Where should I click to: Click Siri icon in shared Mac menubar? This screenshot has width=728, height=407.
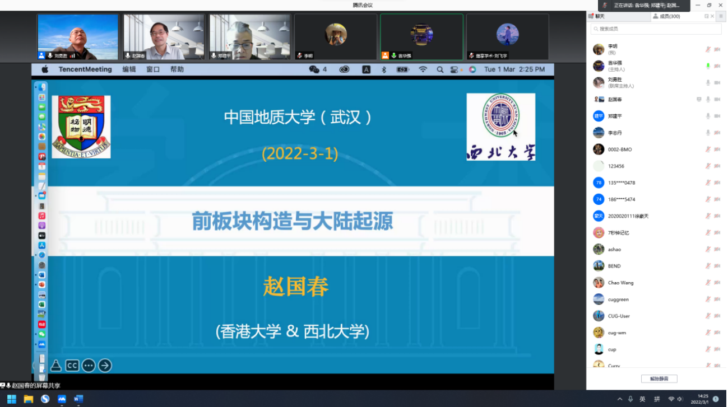[472, 69]
